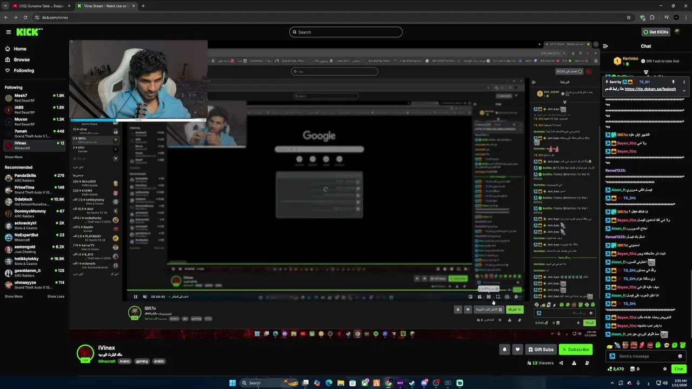Open PrimeTime recommended channel

35,189
